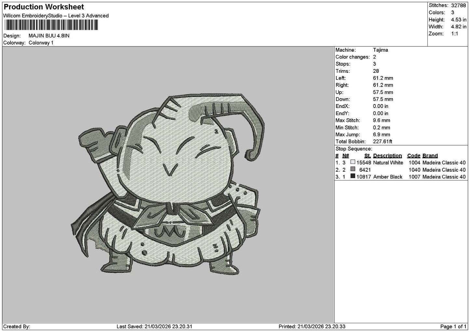470x332 pixels.
Task: Select thread code '1007'
Action: pos(415,177)
